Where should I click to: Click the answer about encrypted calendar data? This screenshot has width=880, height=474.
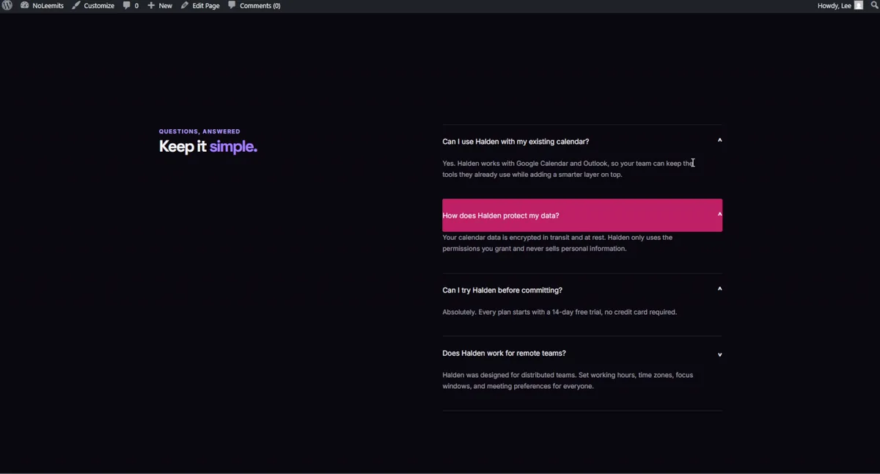pyautogui.click(x=557, y=243)
